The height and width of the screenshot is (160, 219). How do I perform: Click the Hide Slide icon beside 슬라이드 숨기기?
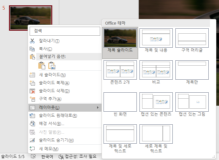32,140
